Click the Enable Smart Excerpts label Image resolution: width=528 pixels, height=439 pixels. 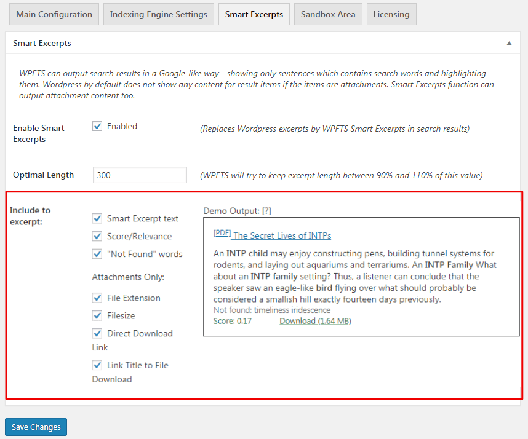pyautogui.click(x=39, y=133)
